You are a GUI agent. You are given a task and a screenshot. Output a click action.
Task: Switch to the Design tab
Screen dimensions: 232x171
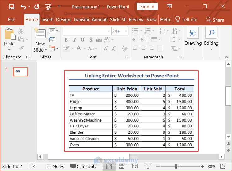[x=63, y=20]
